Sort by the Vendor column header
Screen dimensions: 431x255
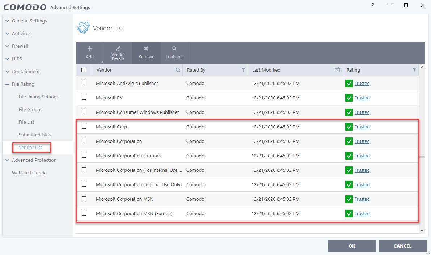(x=104, y=70)
